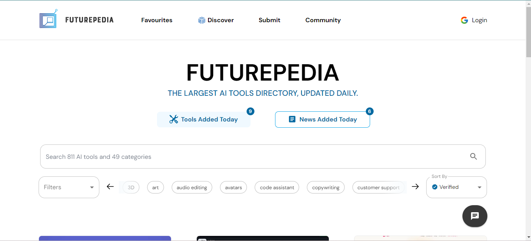The image size is (531, 241).
Task: Click the scrollbar up arrow
Action: point(528,3)
